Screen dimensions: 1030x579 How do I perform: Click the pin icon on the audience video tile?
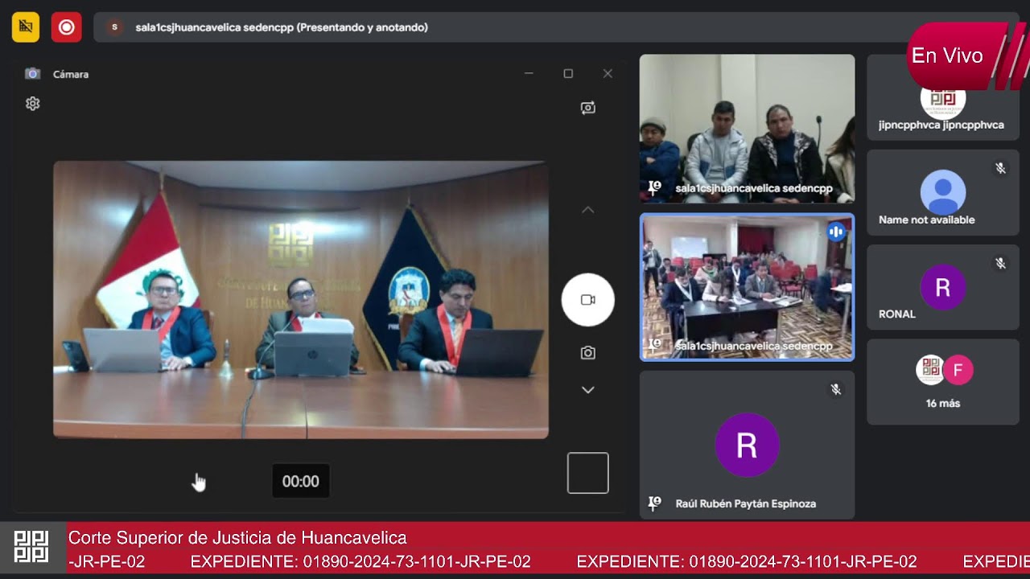click(655, 187)
